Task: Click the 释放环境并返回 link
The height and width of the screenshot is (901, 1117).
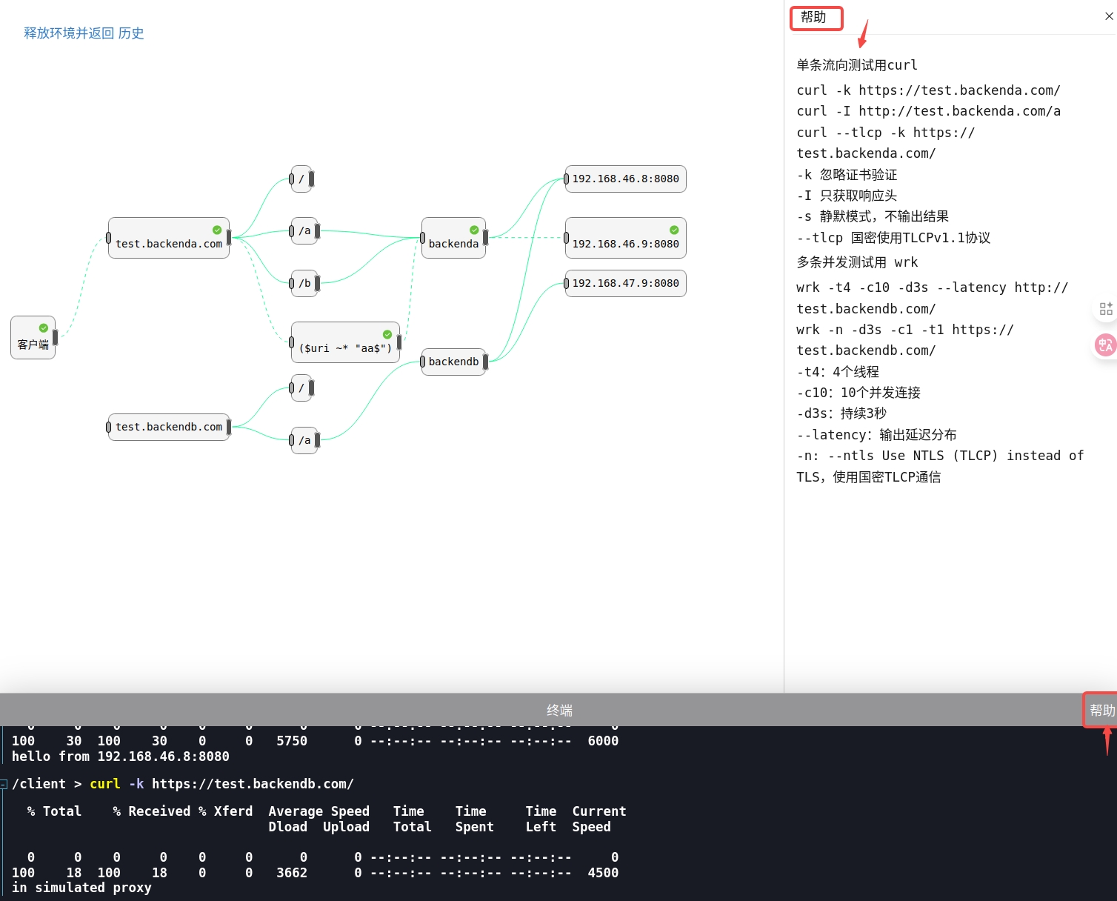Action: point(68,33)
